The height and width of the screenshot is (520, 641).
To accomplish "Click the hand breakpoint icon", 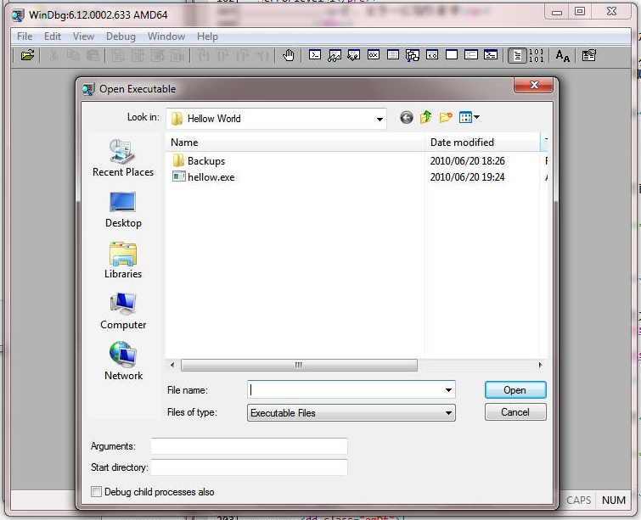I will point(288,55).
